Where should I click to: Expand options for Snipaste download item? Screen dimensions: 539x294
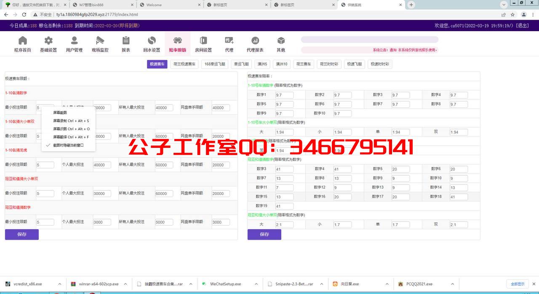pyautogui.click(x=322, y=284)
